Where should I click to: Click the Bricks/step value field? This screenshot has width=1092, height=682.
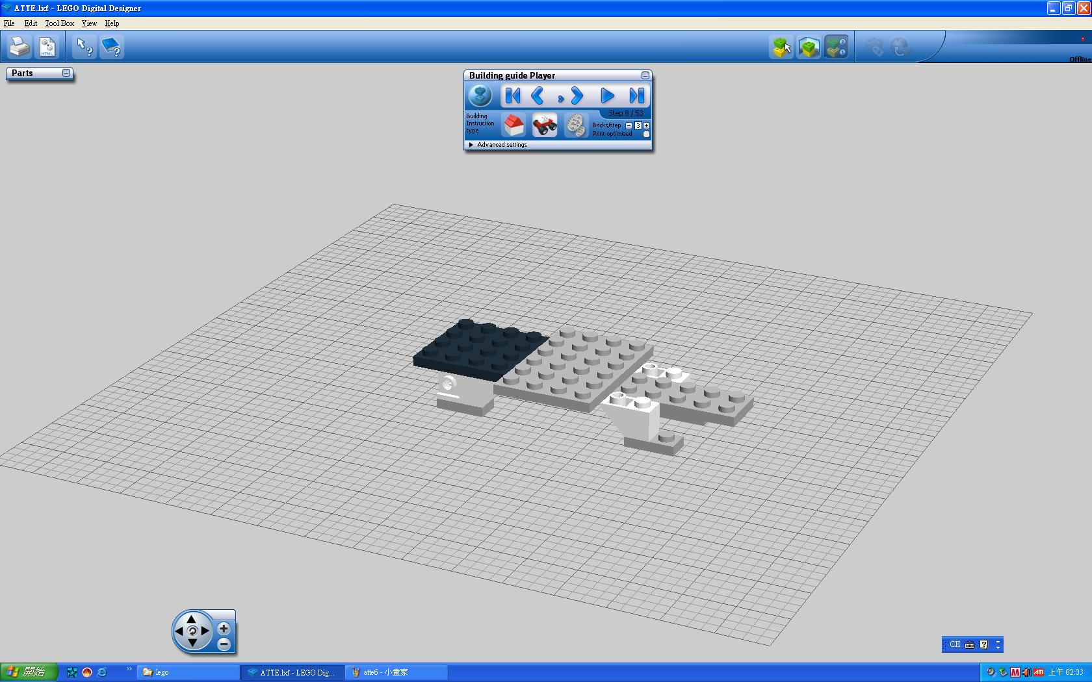(638, 125)
